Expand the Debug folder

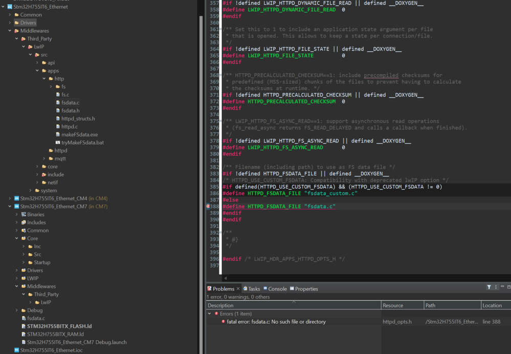[17, 311]
